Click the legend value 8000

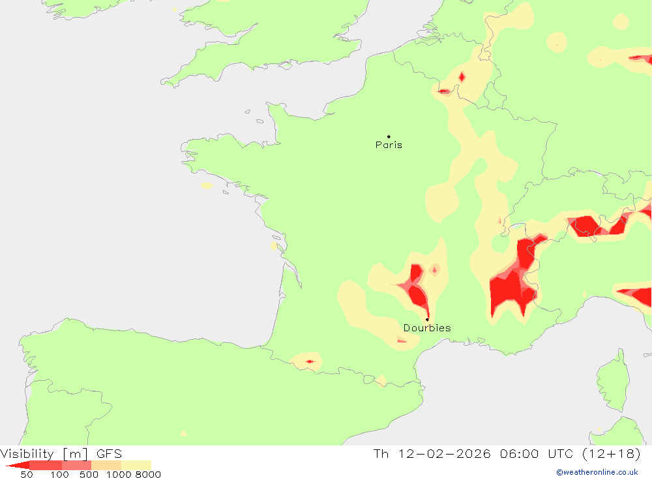pyautogui.click(x=148, y=475)
